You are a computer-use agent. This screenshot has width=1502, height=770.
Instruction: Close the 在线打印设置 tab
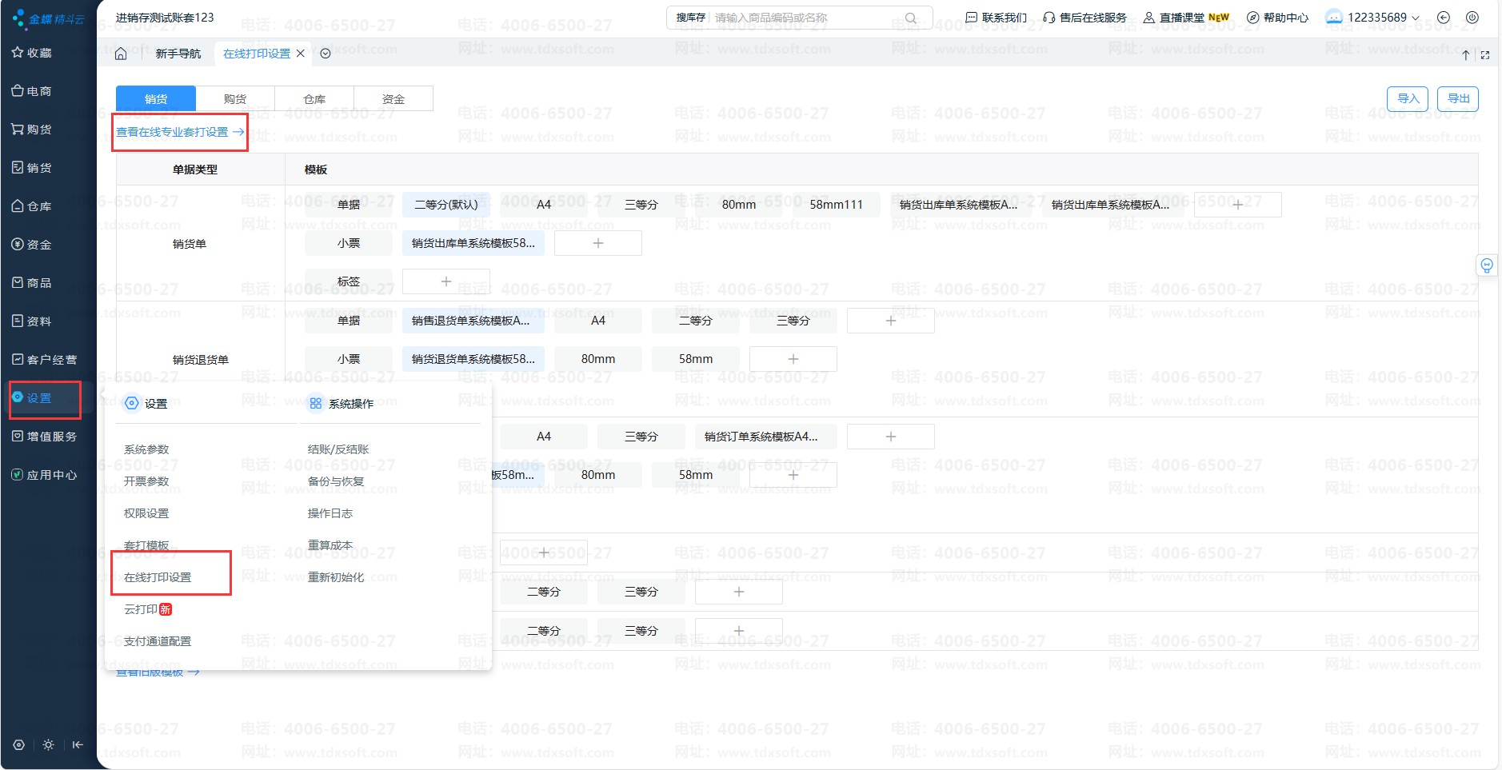pyautogui.click(x=301, y=54)
